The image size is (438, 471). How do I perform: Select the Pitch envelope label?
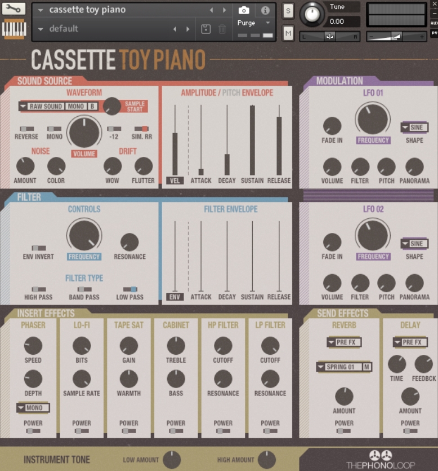(231, 93)
